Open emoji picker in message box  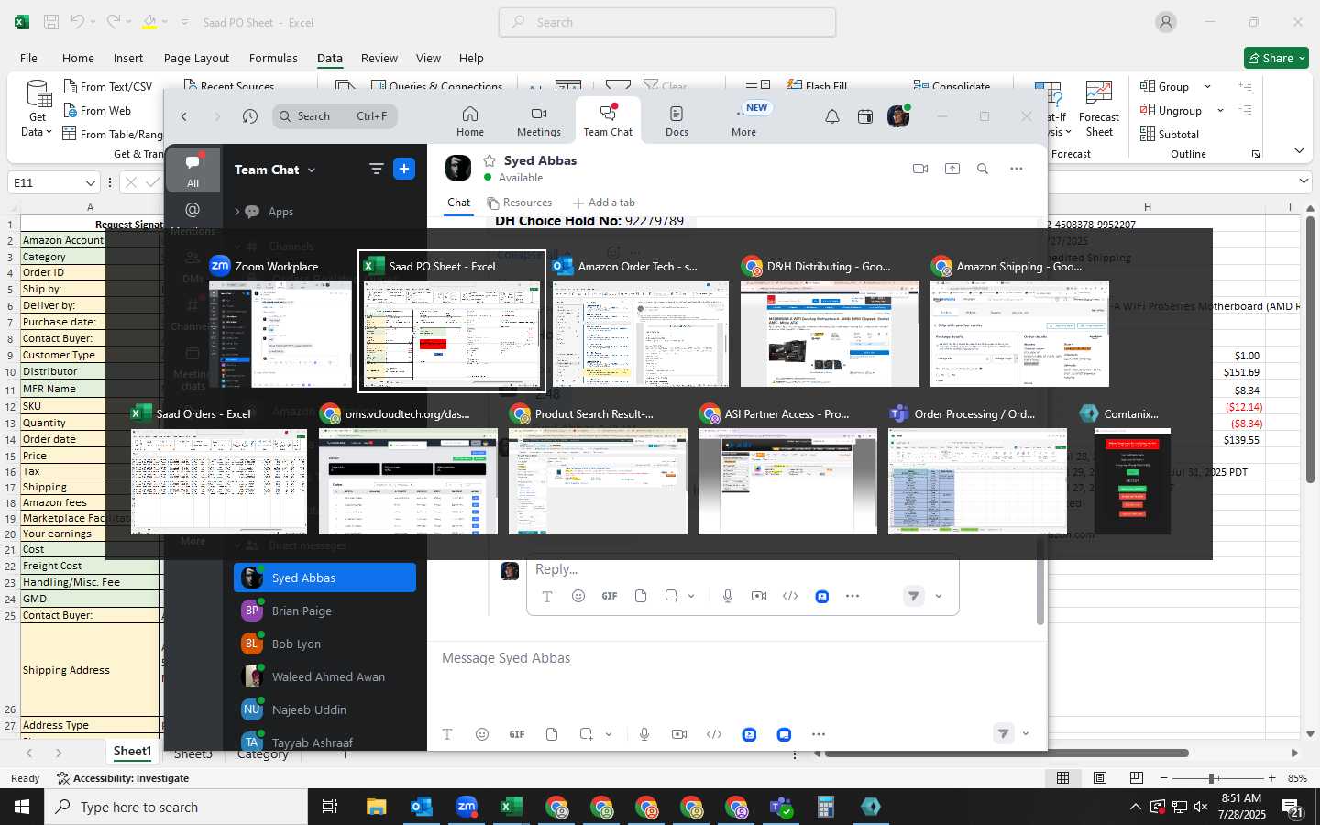482,734
